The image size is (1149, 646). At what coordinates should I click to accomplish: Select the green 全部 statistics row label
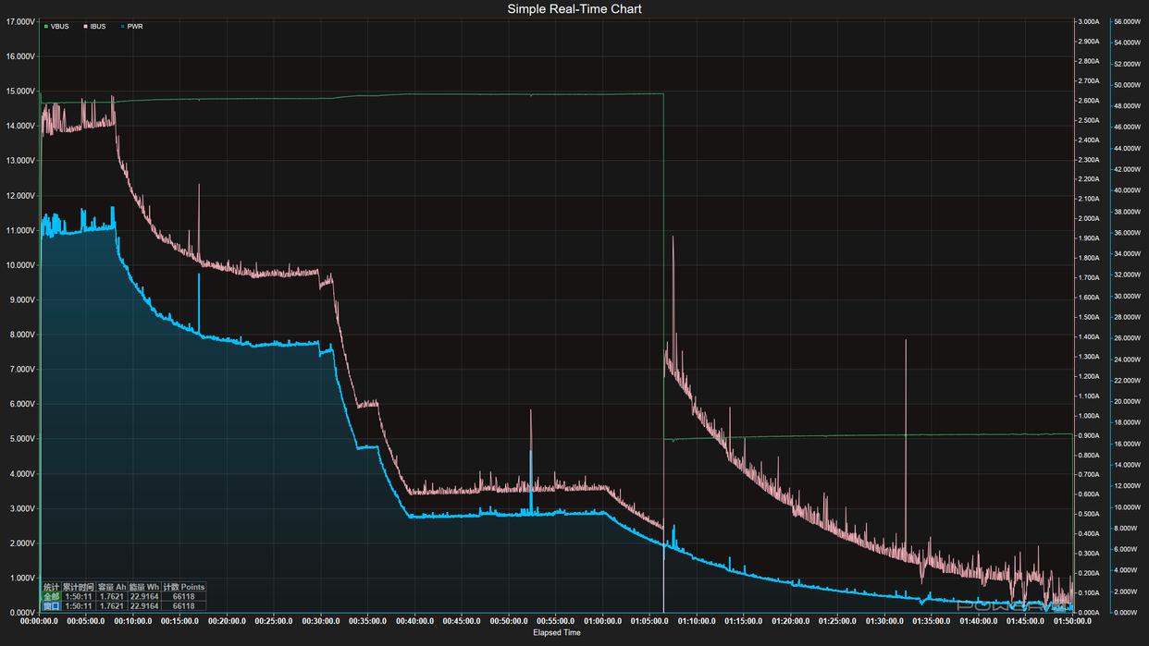click(x=52, y=596)
